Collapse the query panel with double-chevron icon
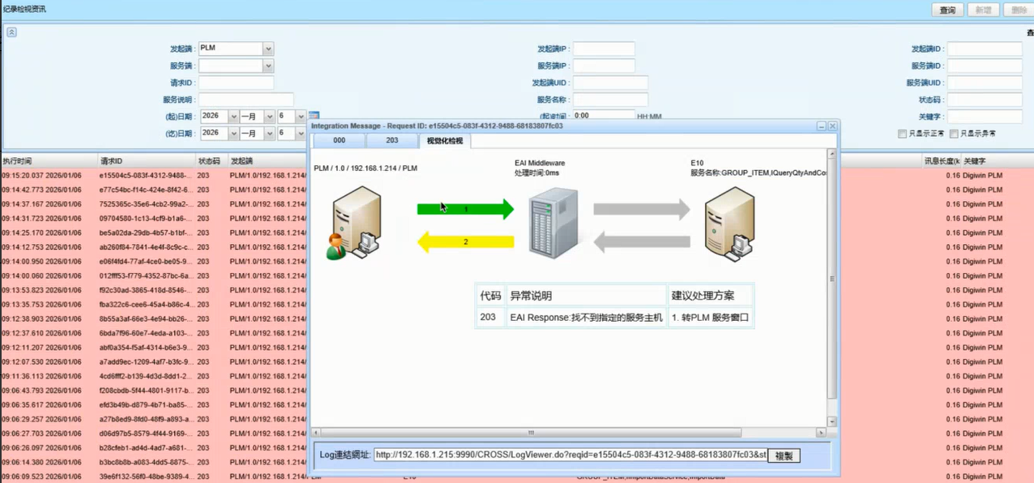 [x=11, y=32]
